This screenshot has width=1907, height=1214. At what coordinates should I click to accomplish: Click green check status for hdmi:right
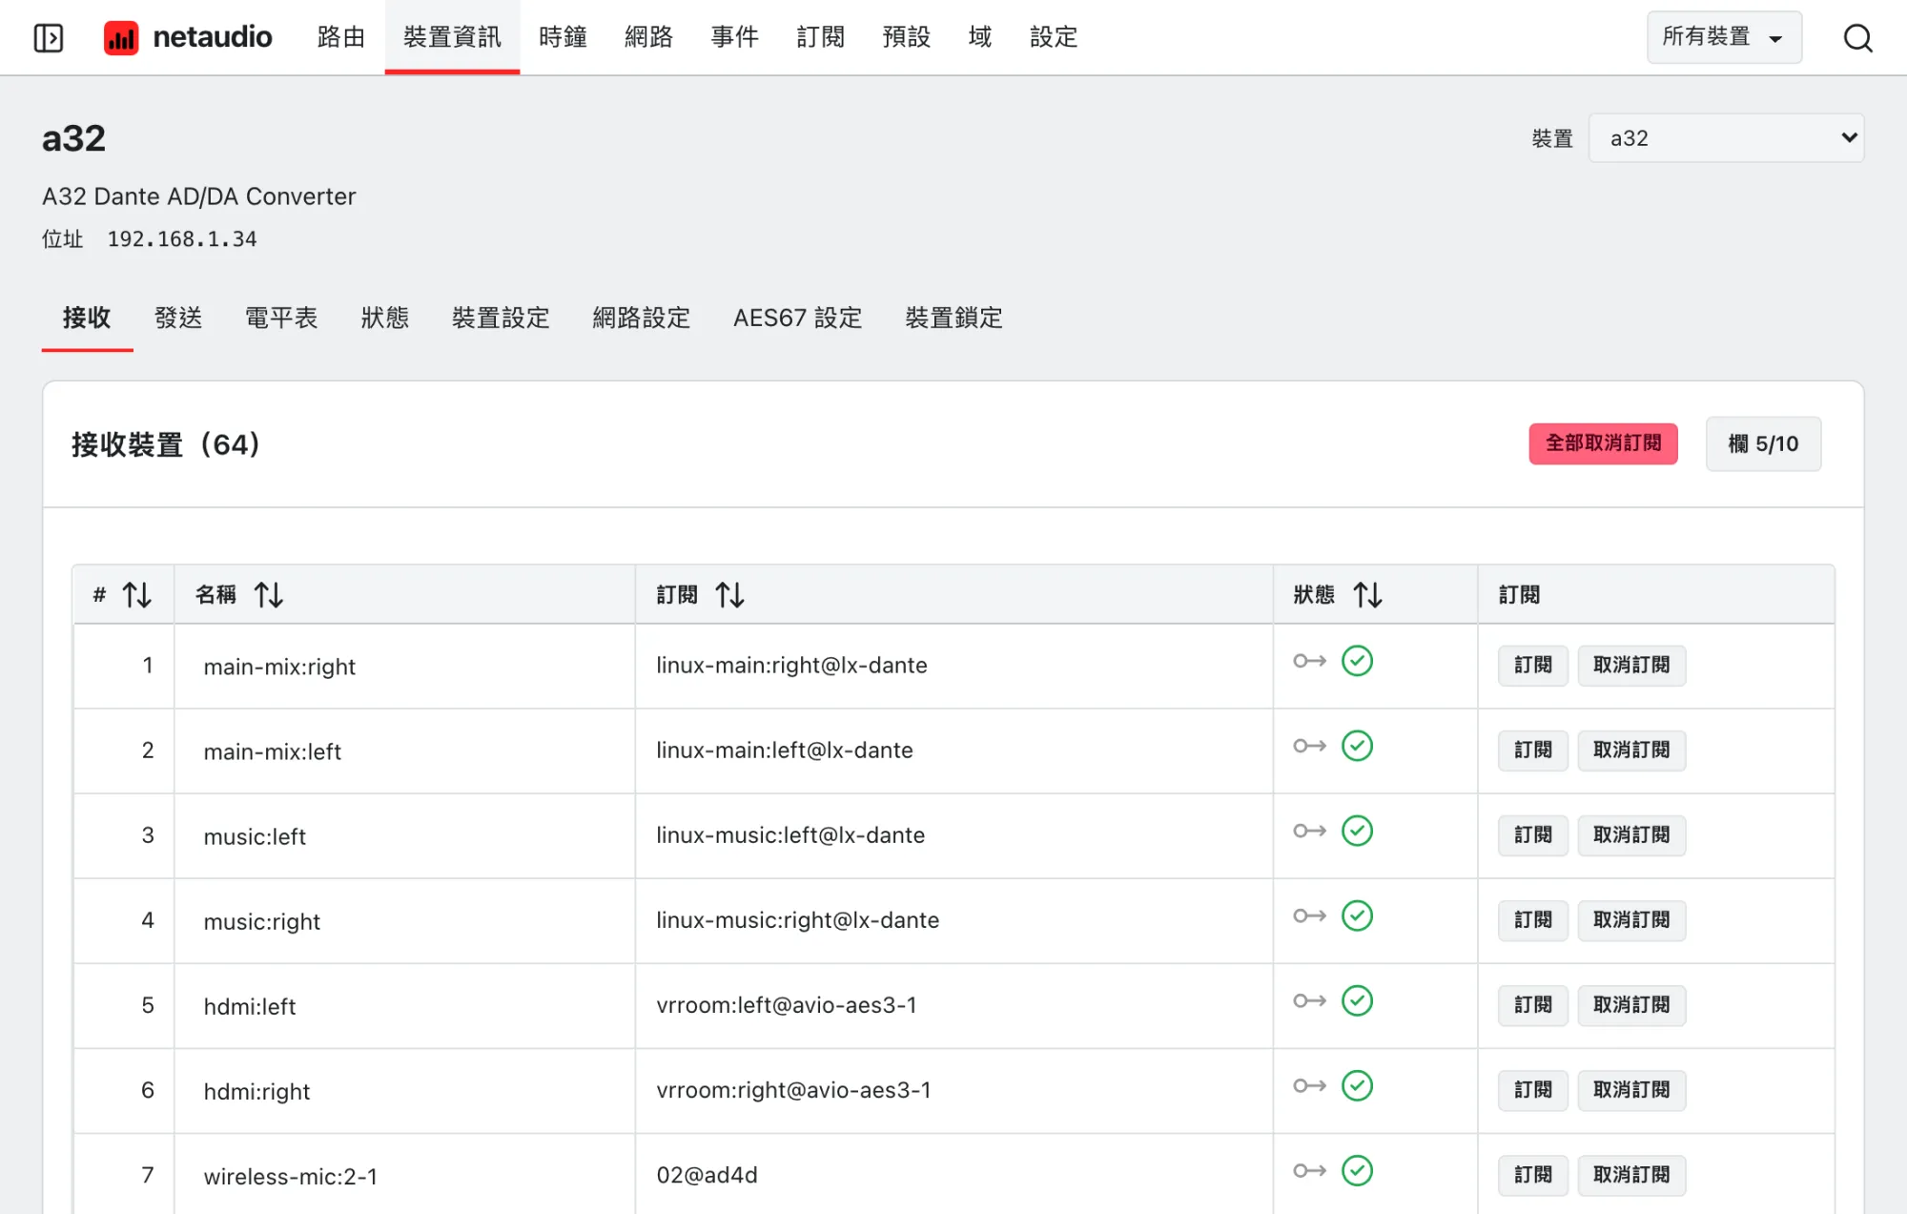coord(1357,1085)
